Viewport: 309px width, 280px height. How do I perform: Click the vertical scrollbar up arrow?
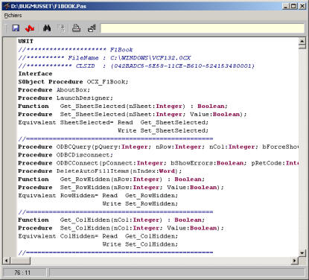pos(302,41)
